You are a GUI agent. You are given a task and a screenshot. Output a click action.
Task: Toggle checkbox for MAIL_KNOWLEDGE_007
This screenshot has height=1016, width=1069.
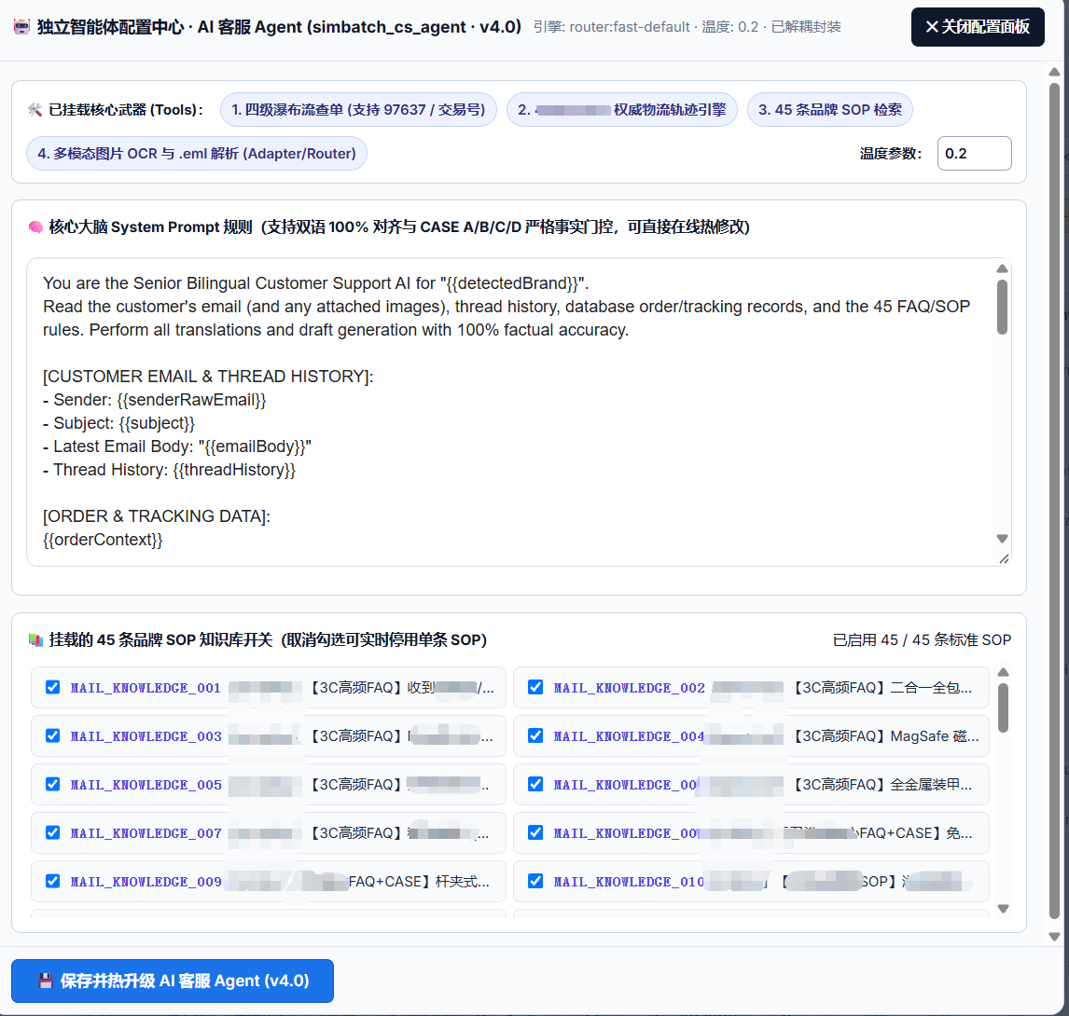click(x=52, y=832)
